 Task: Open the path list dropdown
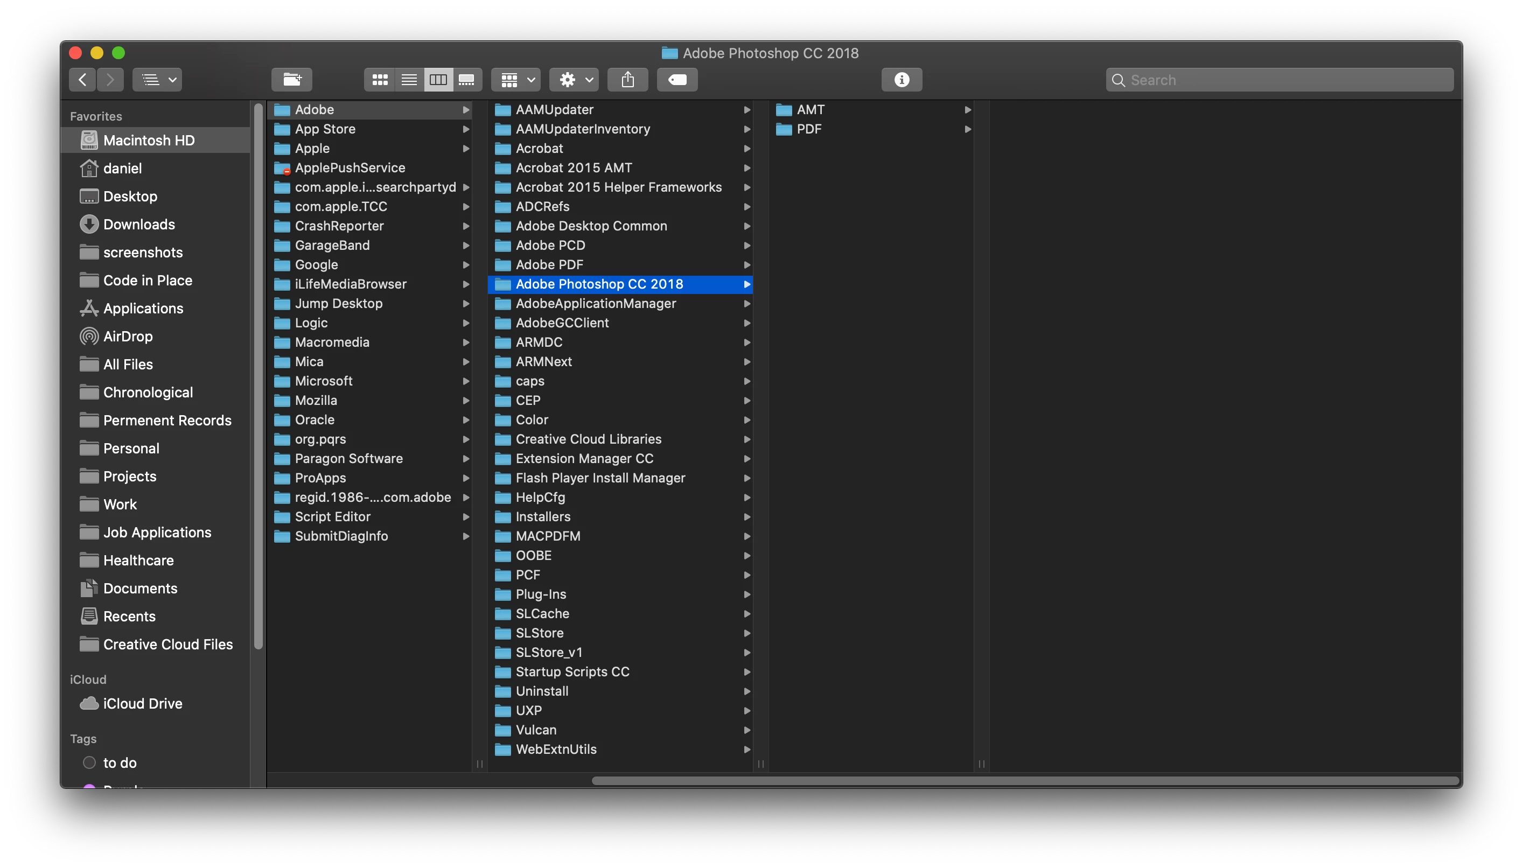point(157,80)
